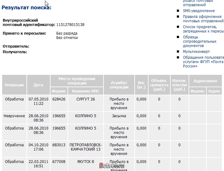
Task: Click the СУРГУТ 26 table cell
Action: 86,103
